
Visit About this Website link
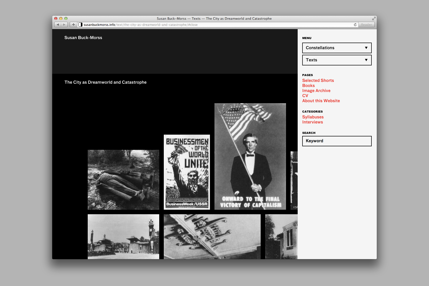pos(321,101)
